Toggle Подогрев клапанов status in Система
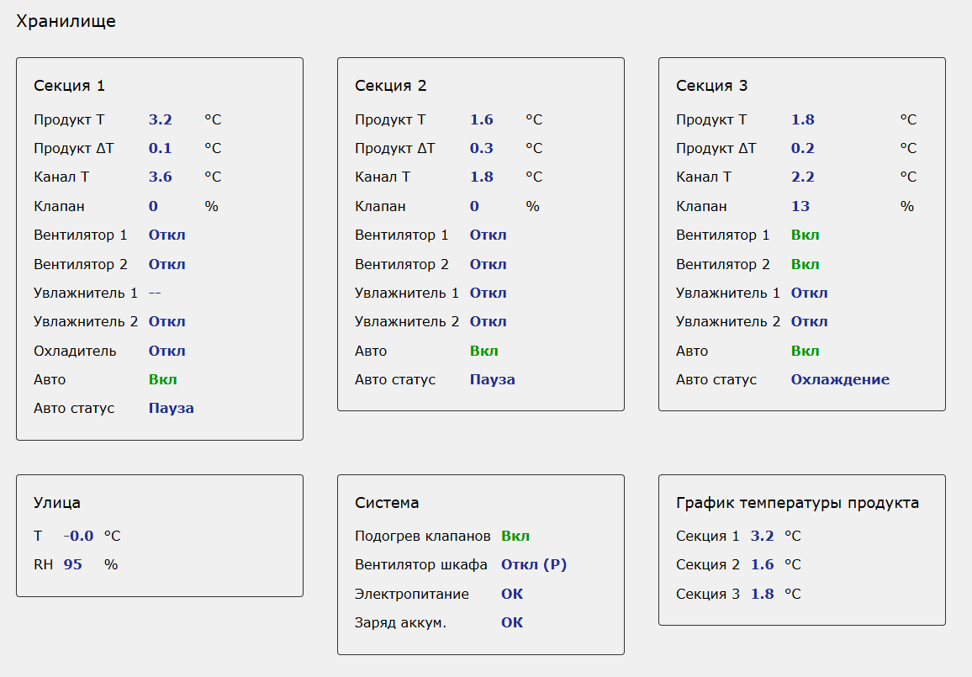This screenshot has height=677, width=972. pyautogui.click(x=515, y=536)
